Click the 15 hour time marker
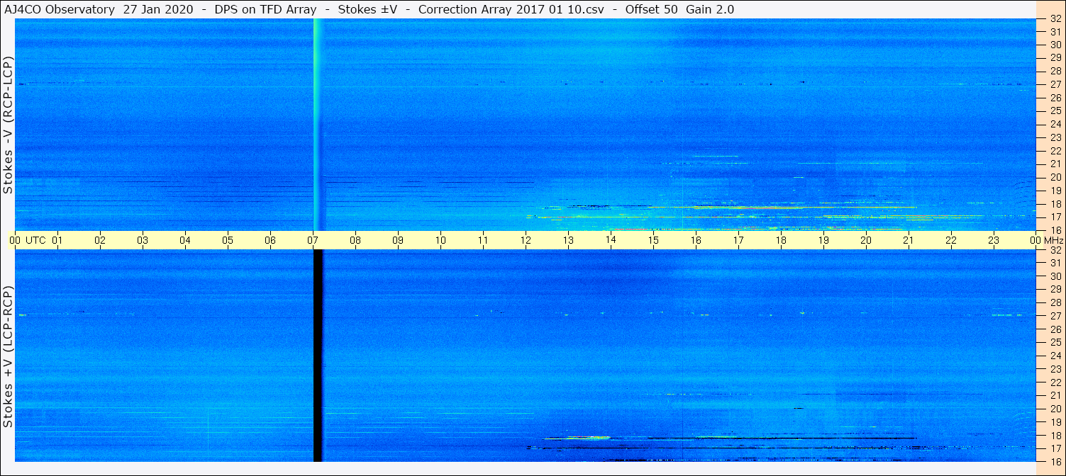 (x=653, y=240)
